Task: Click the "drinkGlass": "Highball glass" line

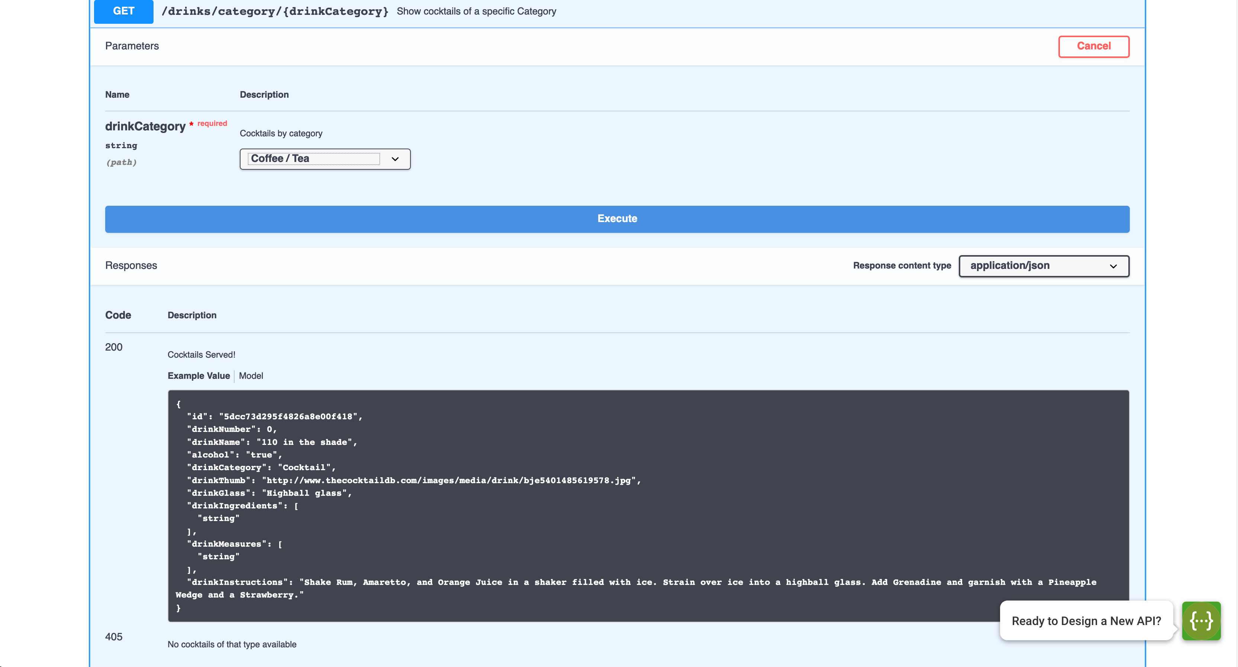Action: click(x=269, y=493)
